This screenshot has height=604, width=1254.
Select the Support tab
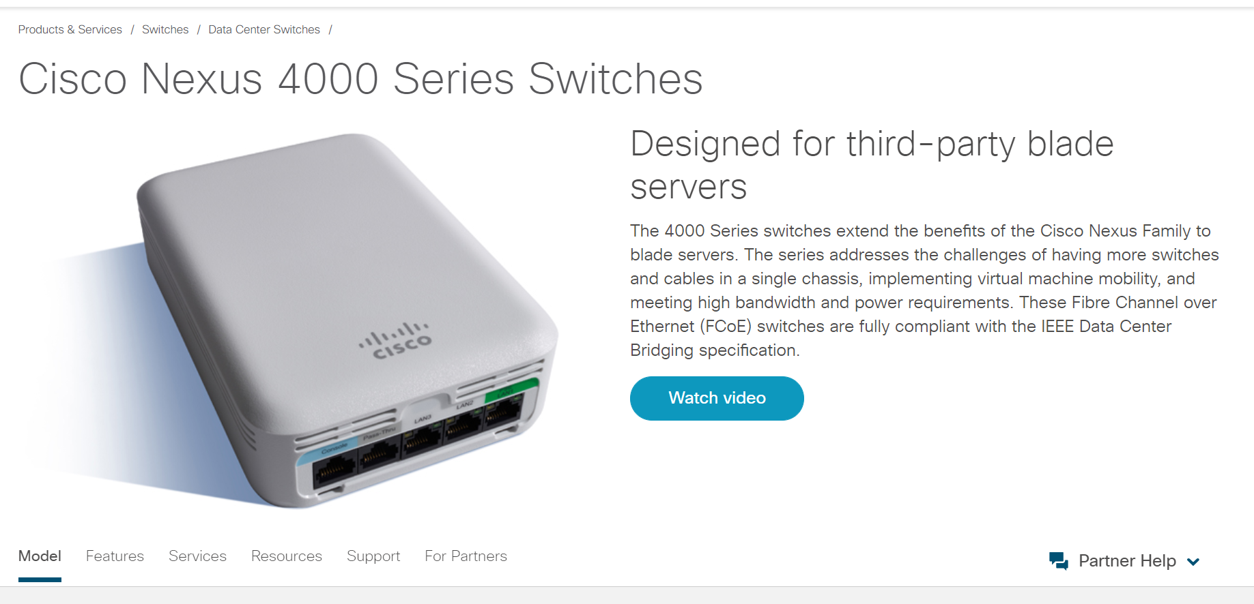pos(373,556)
